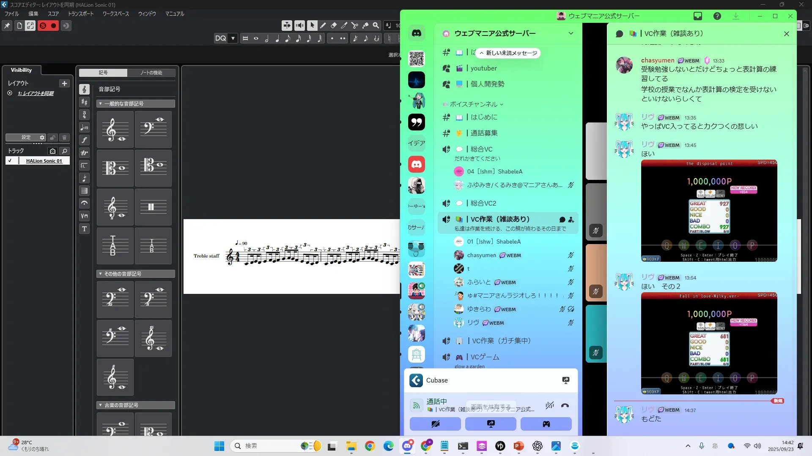Open the text symbols category icon

click(x=84, y=229)
